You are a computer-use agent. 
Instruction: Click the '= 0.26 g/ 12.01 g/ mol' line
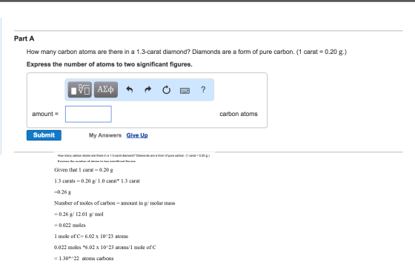click(79, 214)
